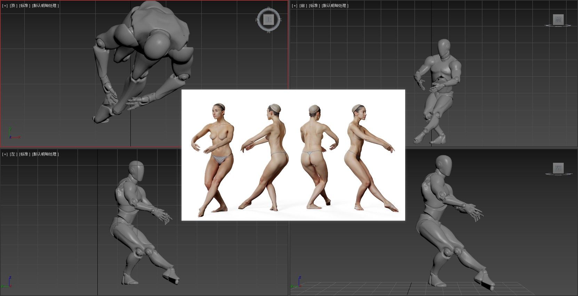Open [默认明暗处理] shading menu in front (前) viewport
Viewport: 578px width, 296px height.
click(x=335, y=6)
